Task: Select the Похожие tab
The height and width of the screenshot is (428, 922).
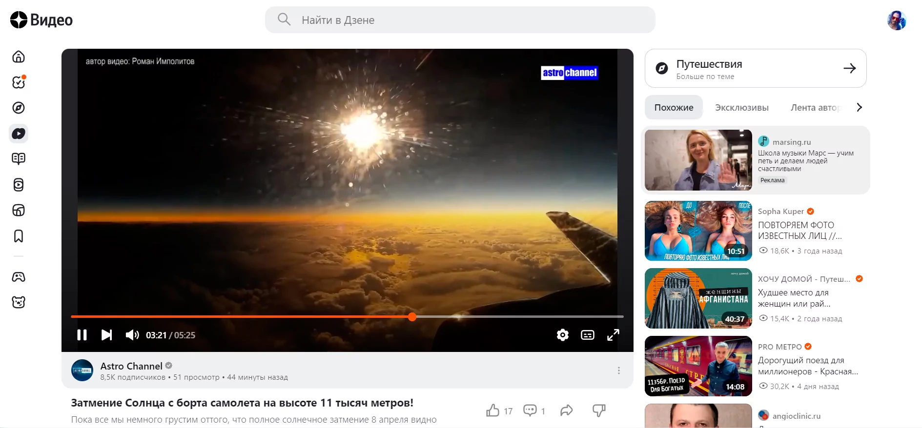Action: pos(674,107)
